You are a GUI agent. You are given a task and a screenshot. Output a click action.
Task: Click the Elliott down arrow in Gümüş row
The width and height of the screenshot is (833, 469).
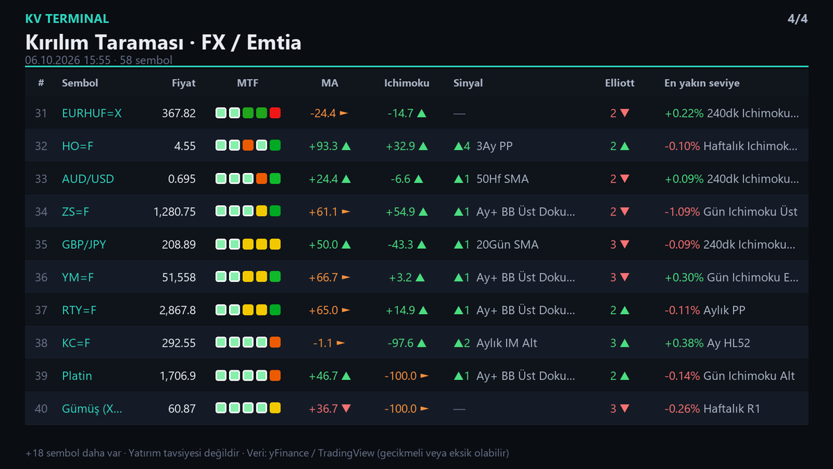[625, 409]
